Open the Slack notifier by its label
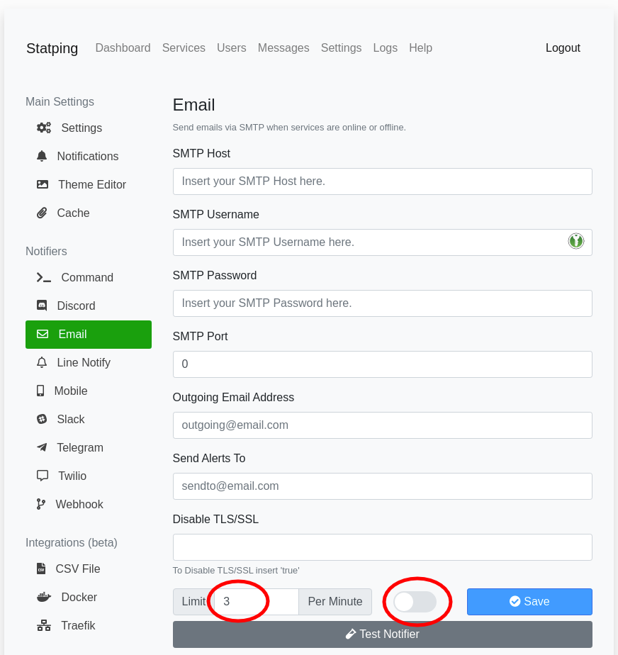This screenshot has height=655, width=618. coord(71,420)
